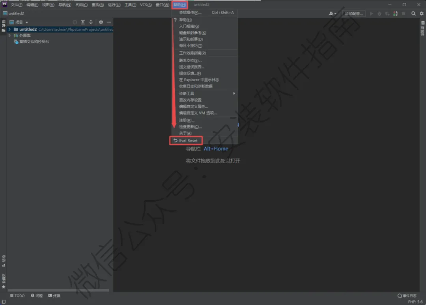
Task: Choose 查找操作(F)... from help menu
Action: tap(205, 13)
